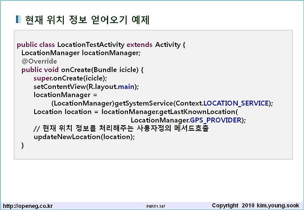This screenshot has height=210, width=304.
Task: Click the 'getSystemService(Context.LOCATION_SERVICE)' line
Action: pos(162,103)
